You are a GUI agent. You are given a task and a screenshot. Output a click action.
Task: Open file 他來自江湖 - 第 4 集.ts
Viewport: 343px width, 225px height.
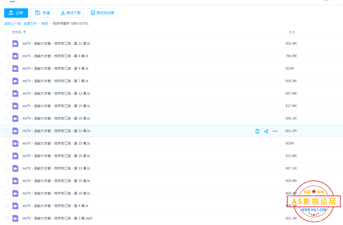pos(56,206)
